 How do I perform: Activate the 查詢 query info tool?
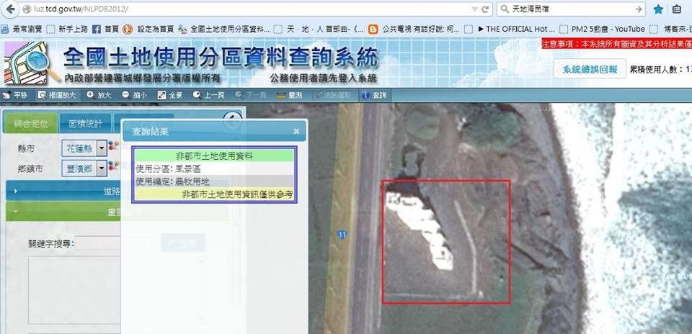(374, 95)
